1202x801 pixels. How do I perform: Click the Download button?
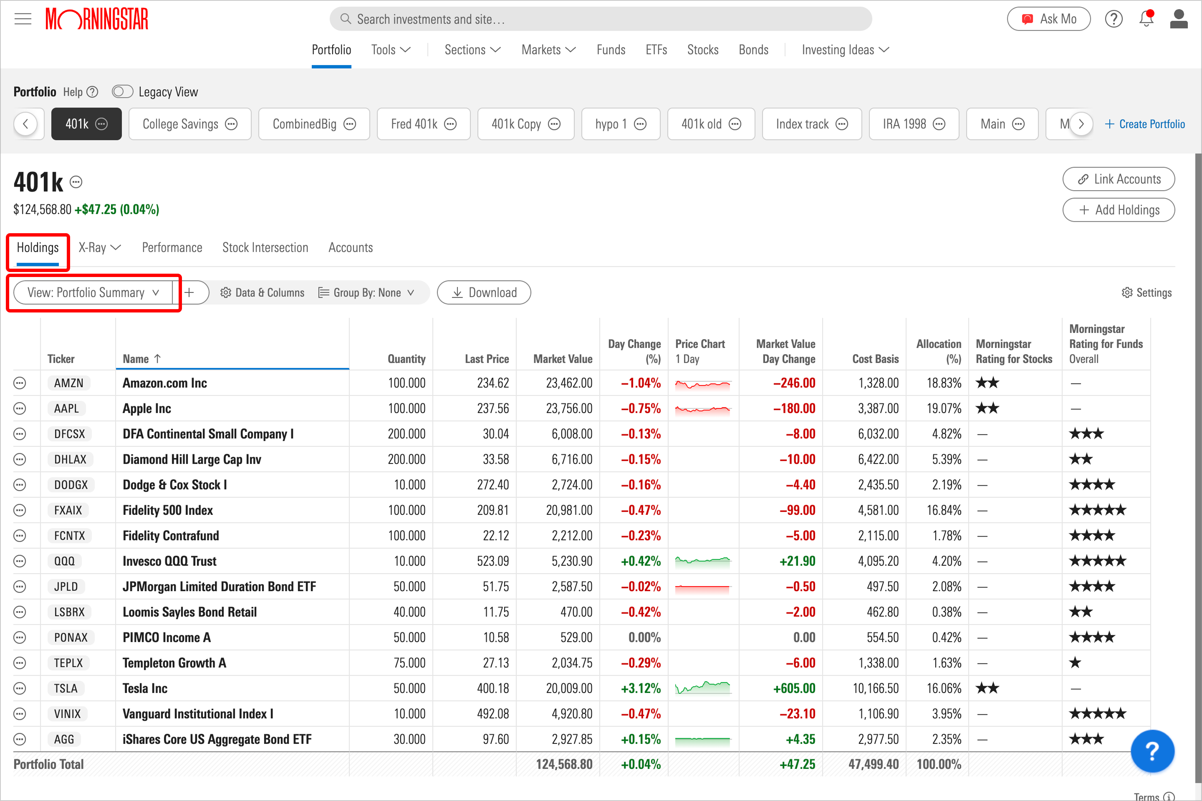[483, 293]
